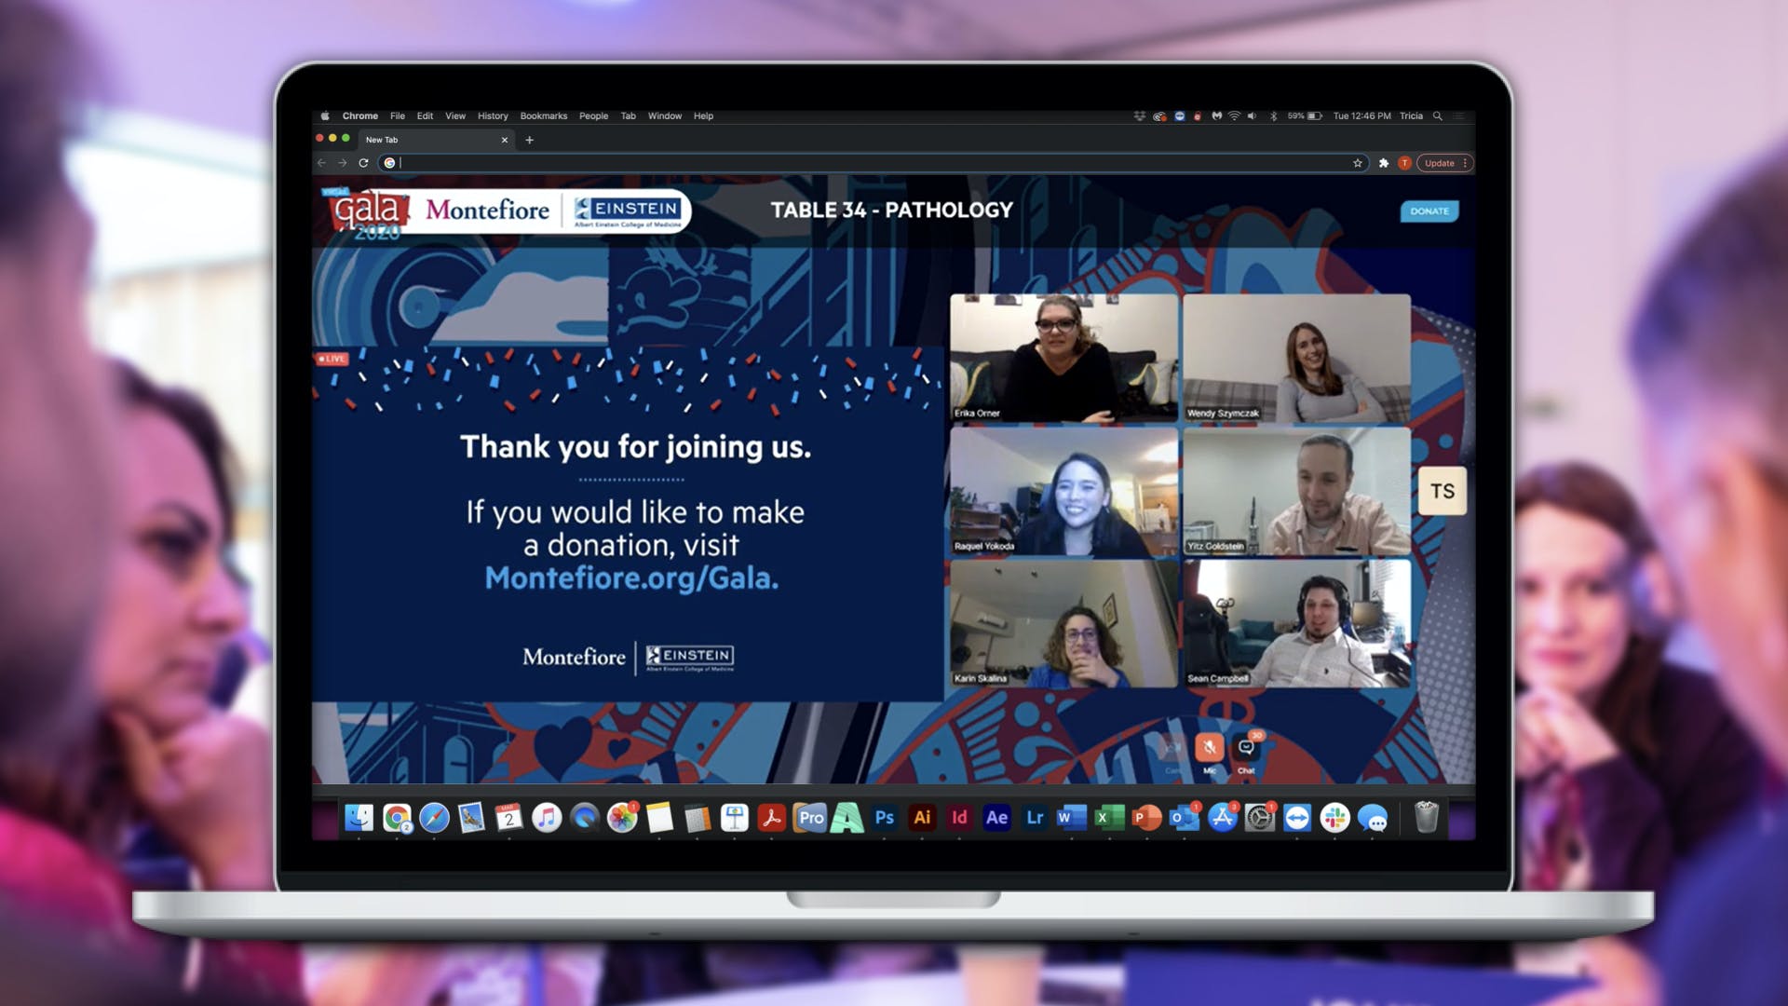
Task: Click the Montefiore.org/Gala donation link
Action: [631, 578]
